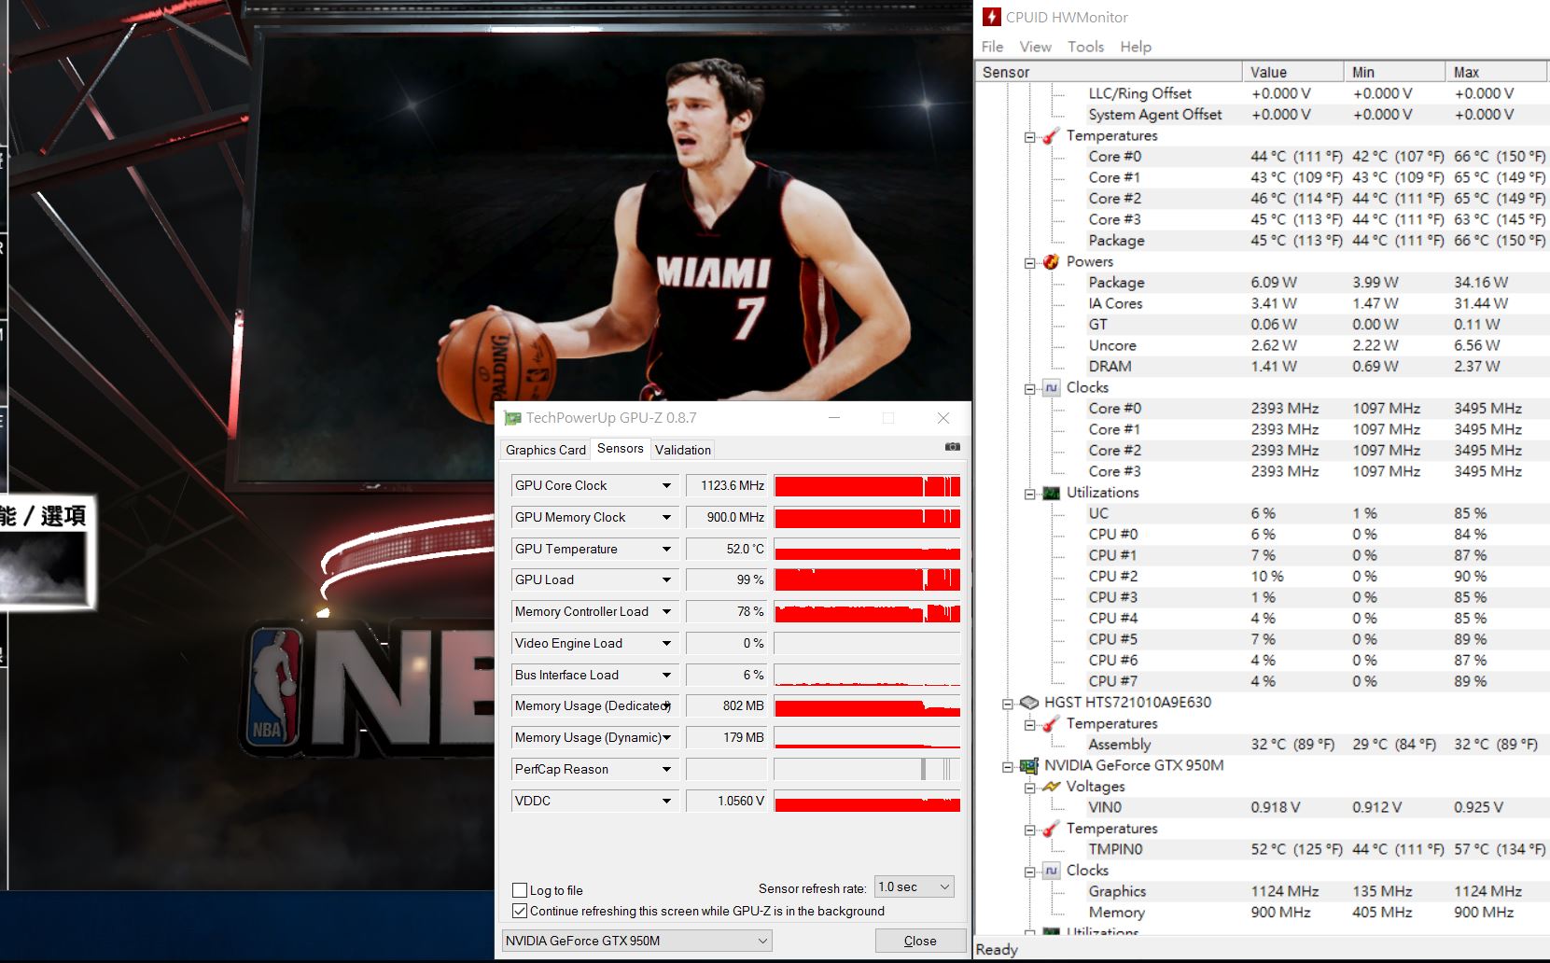Click the Voltages lightning icon

coord(1052,787)
